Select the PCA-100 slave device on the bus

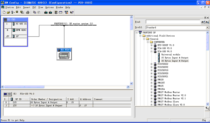(x=64, y=54)
